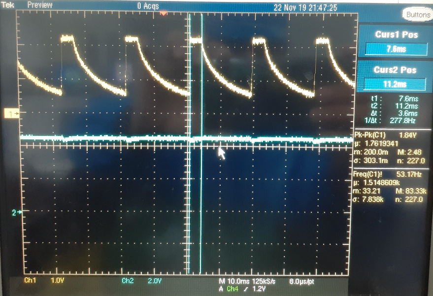The width and height of the screenshot is (433, 296).
Task: Click the Buttons button
Action: [418, 14]
